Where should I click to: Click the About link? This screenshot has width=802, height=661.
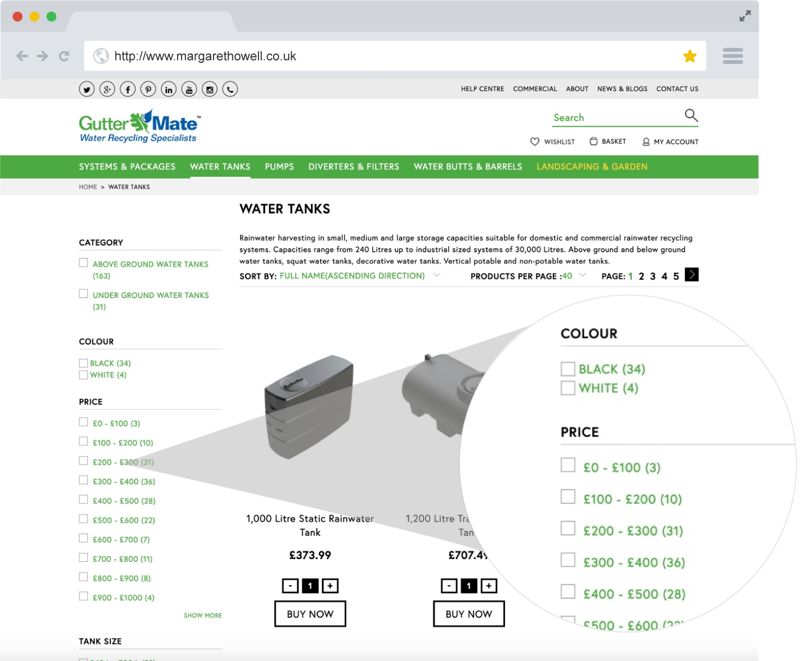[577, 89]
